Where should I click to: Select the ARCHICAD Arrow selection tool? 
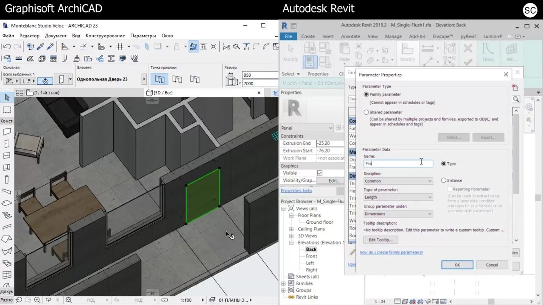tap(7, 98)
